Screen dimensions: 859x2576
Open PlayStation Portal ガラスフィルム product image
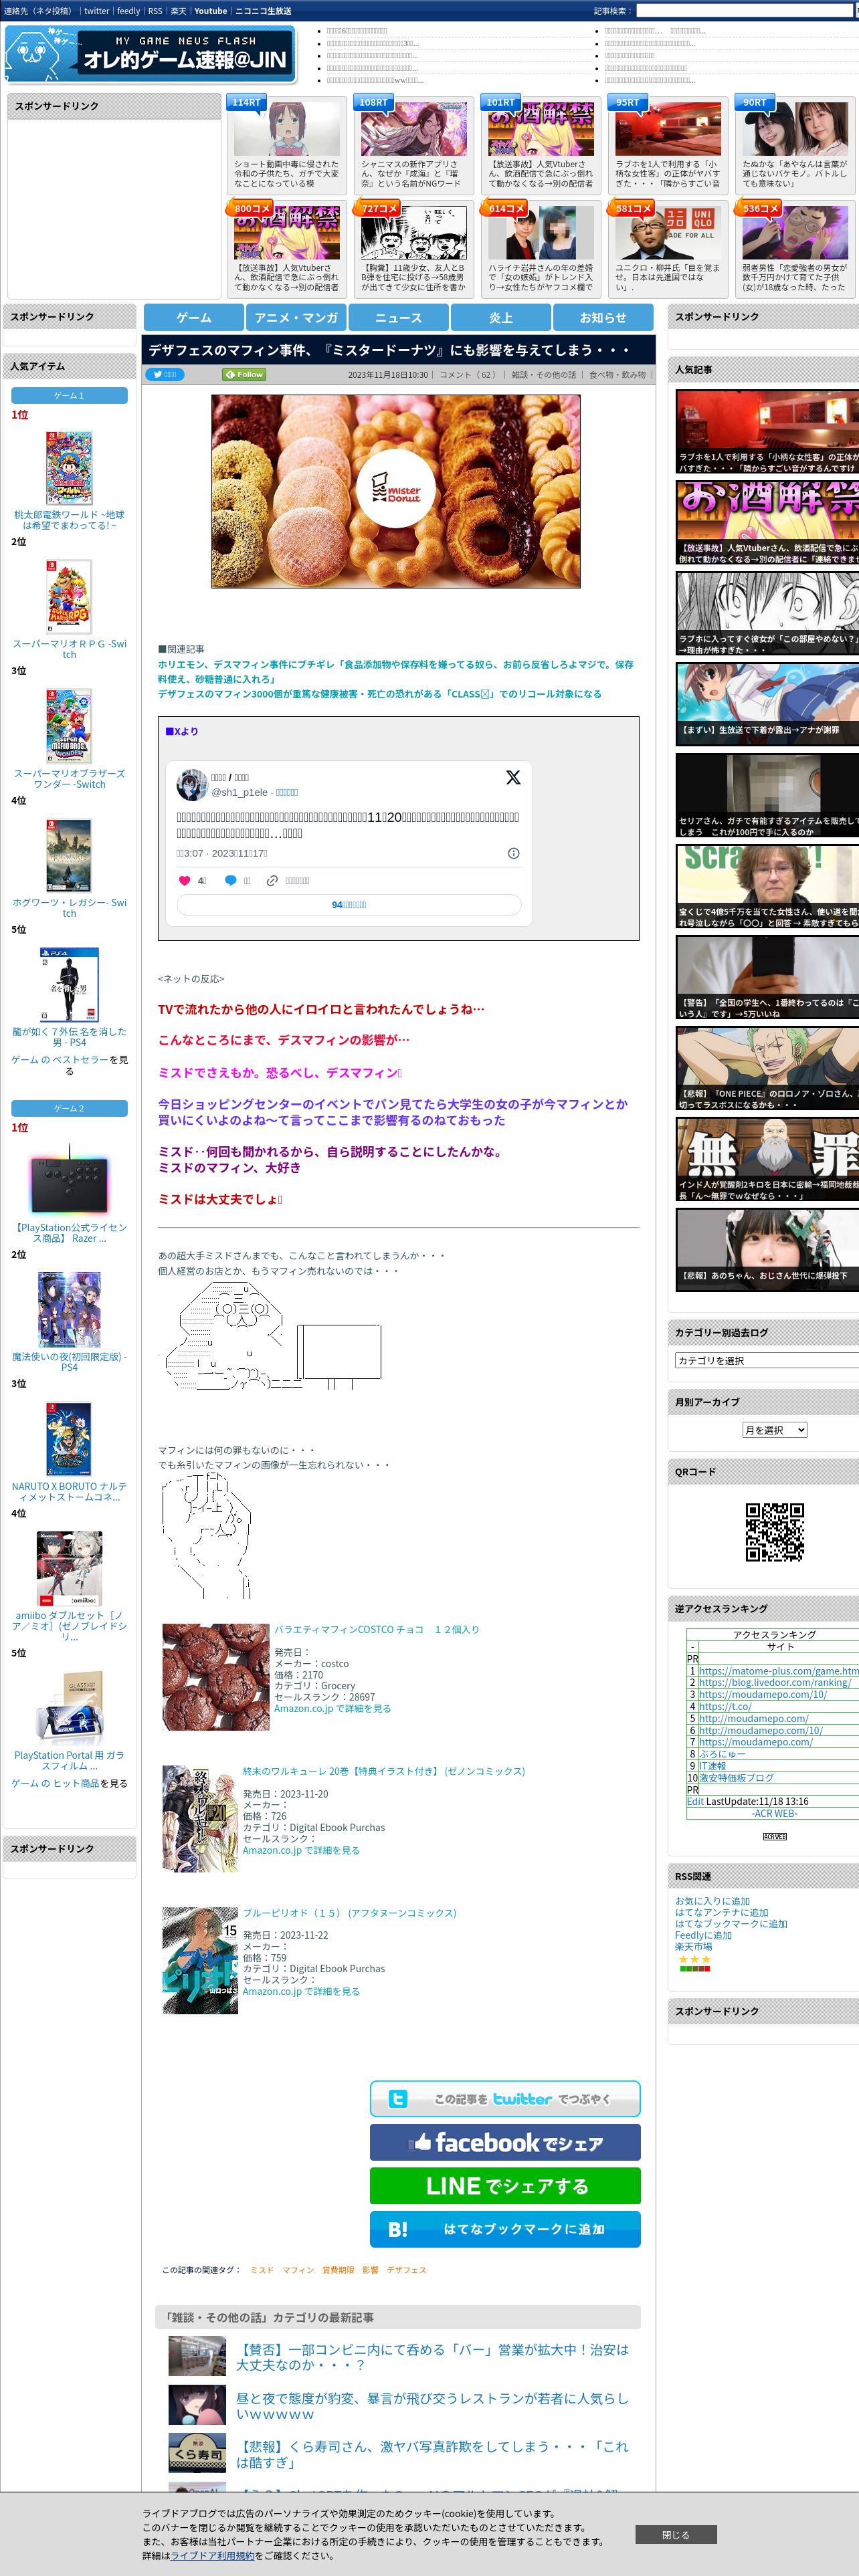pyautogui.click(x=69, y=1707)
